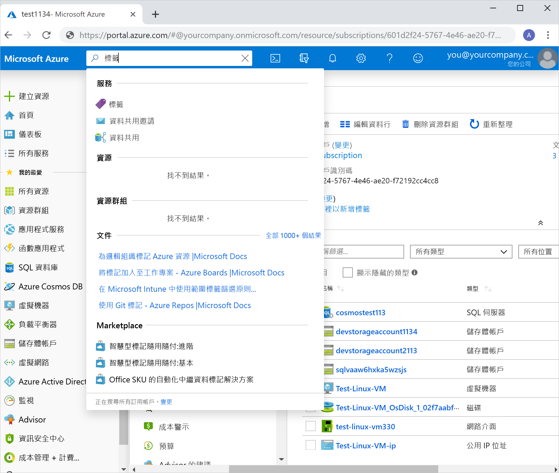Open resource Test-Linux-VM
Image resolution: width=559 pixels, height=473 pixels.
[361, 389]
